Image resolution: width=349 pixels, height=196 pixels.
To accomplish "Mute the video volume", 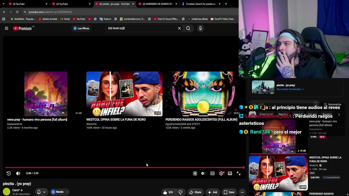I will (x=18, y=173).
